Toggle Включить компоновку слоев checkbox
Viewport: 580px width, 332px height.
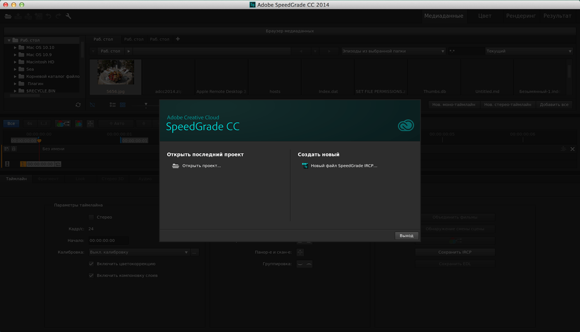tap(91, 276)
